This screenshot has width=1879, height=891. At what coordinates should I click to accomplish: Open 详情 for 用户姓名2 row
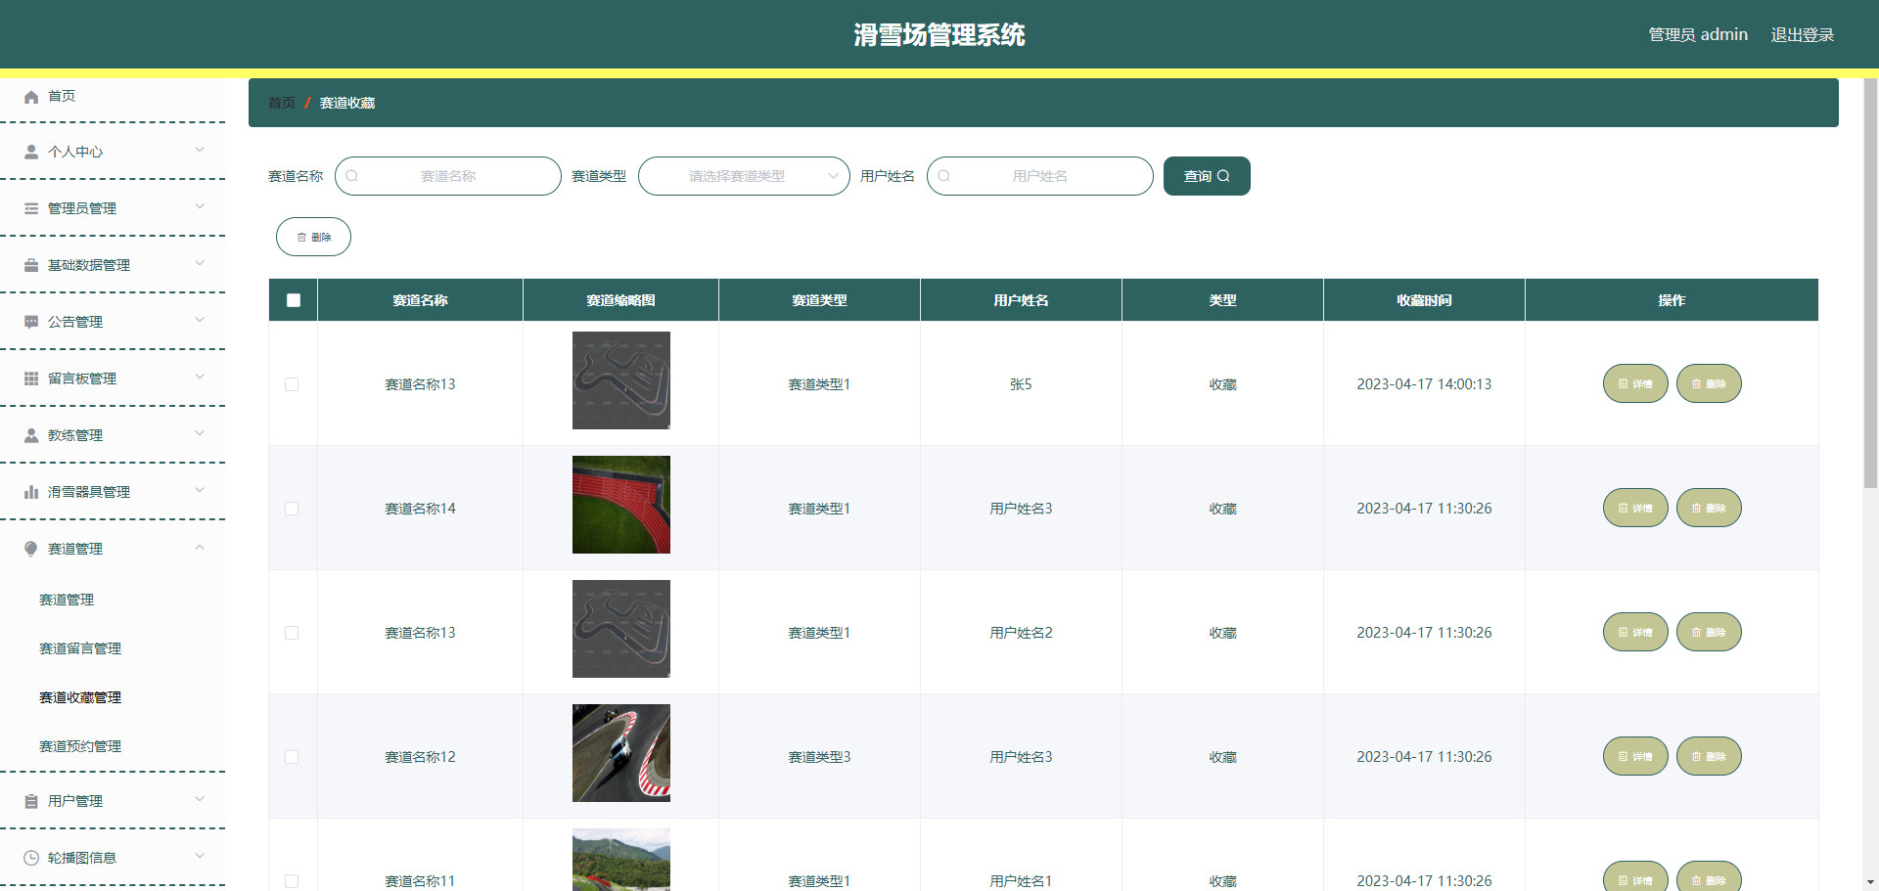(x=1635, y=632)
